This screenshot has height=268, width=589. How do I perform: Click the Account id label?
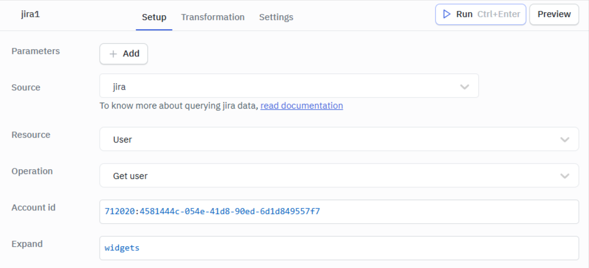click(x=33, y=207)
